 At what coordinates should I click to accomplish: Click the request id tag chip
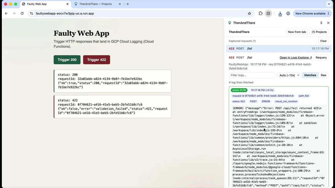coord(263,96)
